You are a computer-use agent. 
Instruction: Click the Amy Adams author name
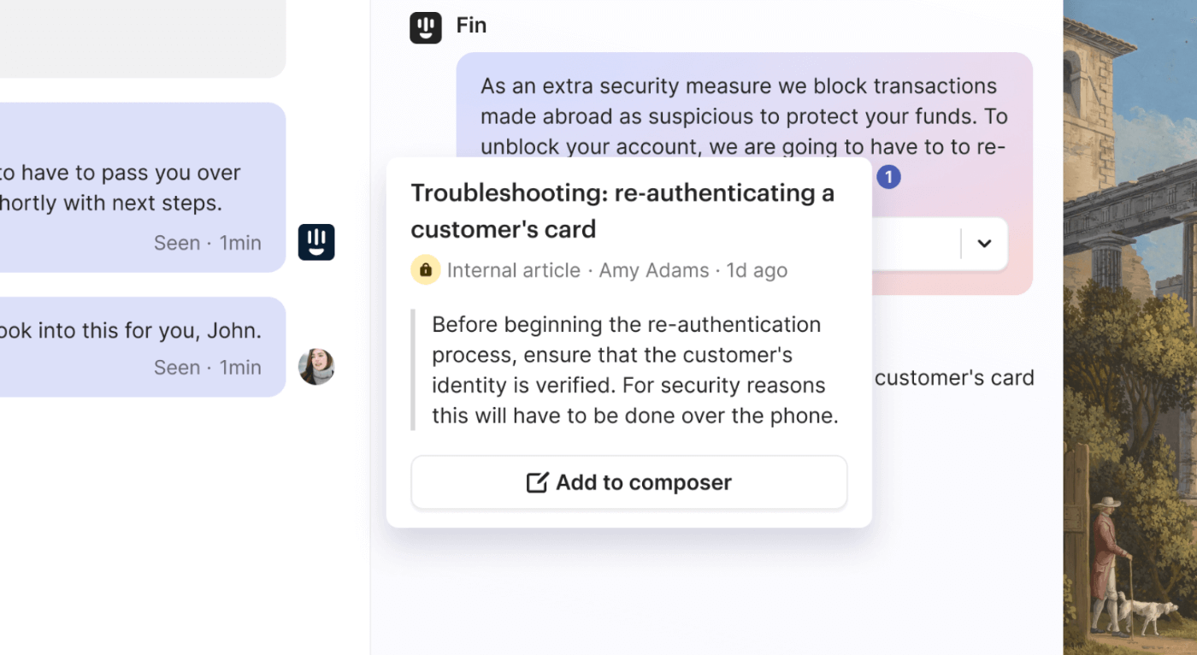[653, 270]
